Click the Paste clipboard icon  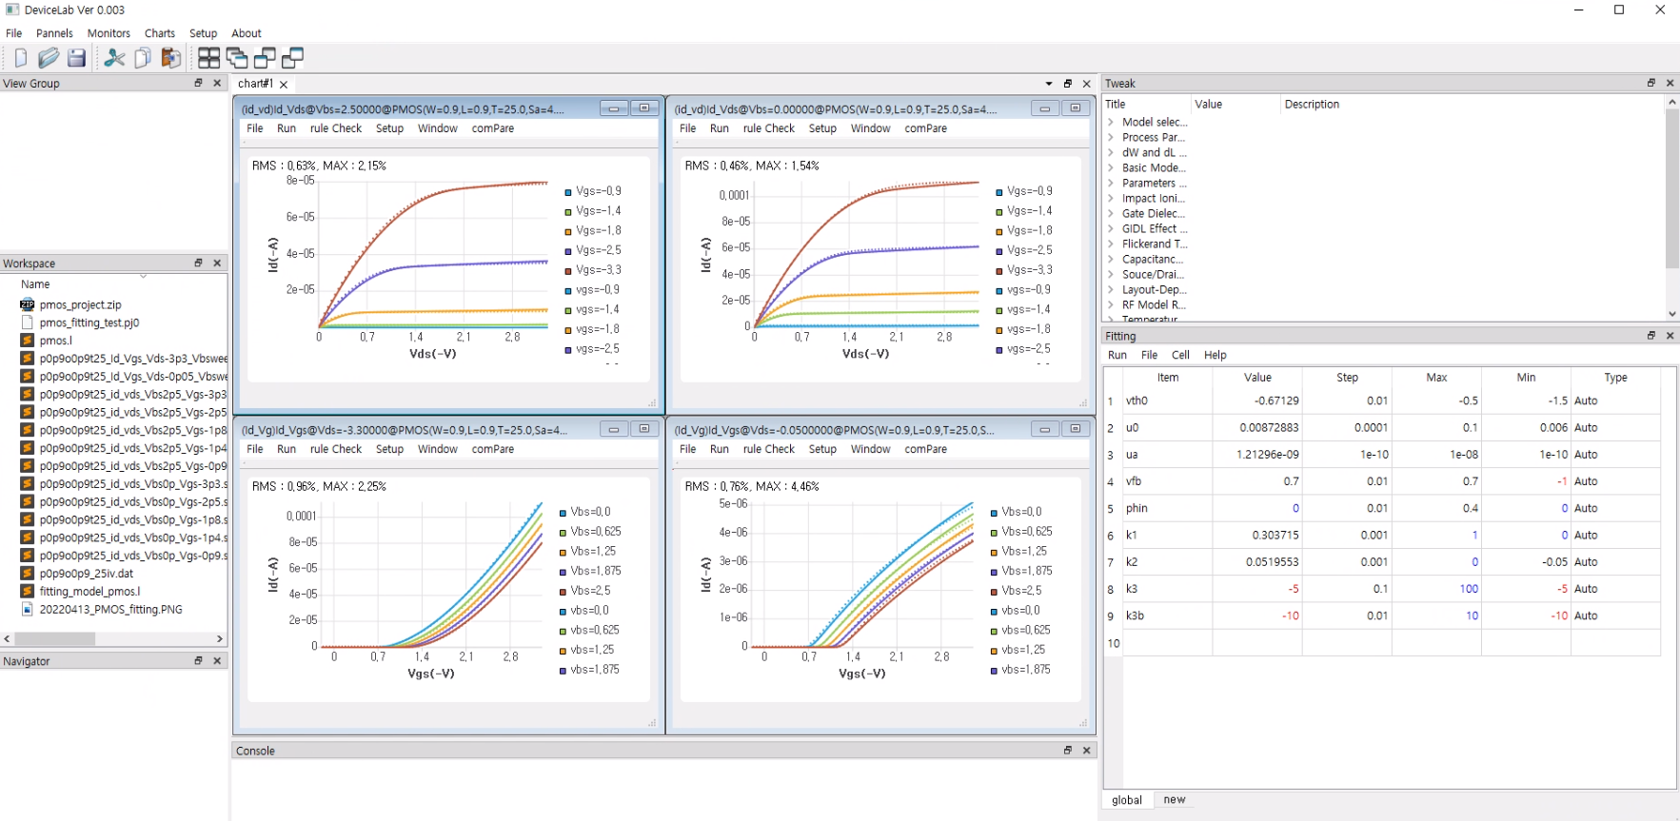171,58
